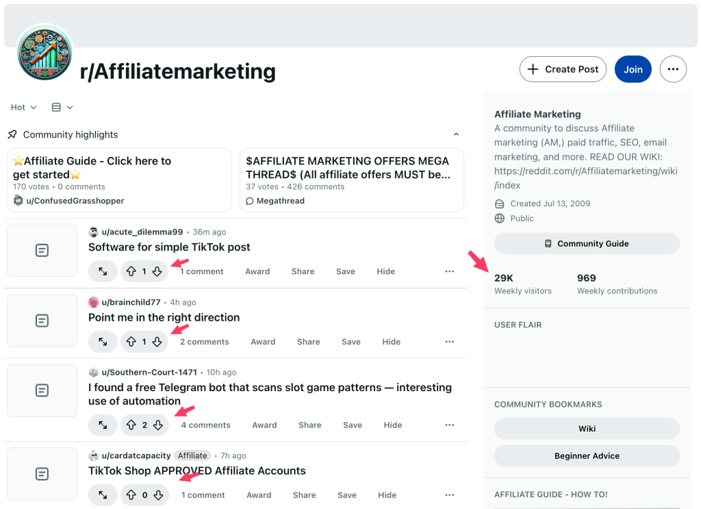Open the Wiki community bookmark
Viewport: 701px width, 509px height.
(587, 429)
